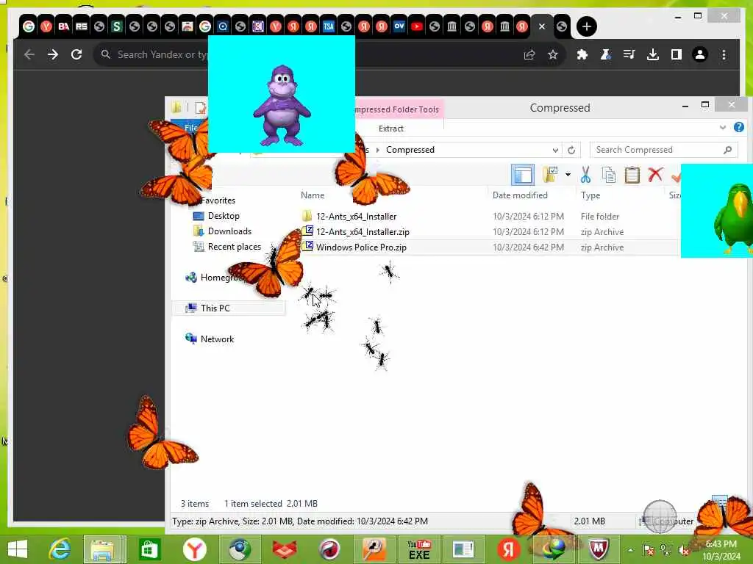The image size is (753, 564).
Task: Open the media control playlist icon
Action: click(x=629, y=54)
